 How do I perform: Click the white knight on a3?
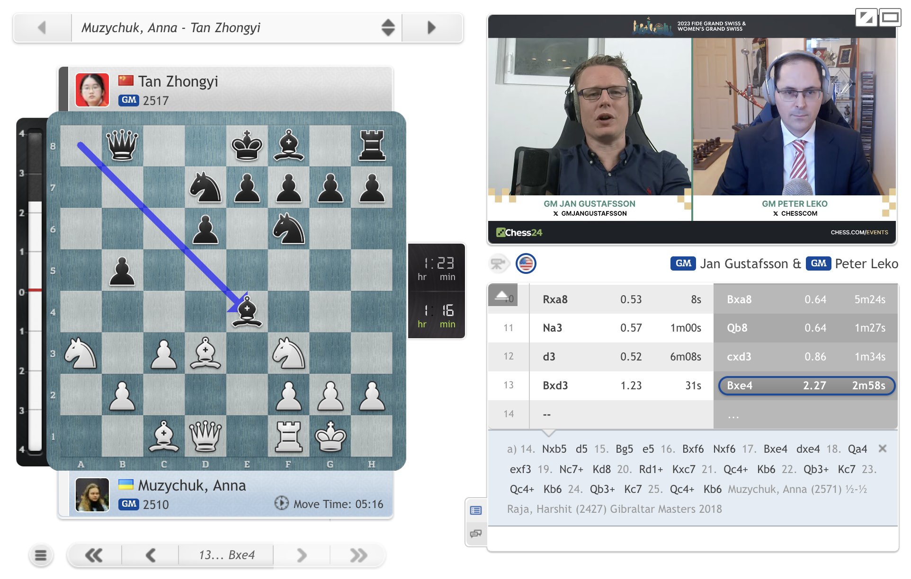point(80,353)
